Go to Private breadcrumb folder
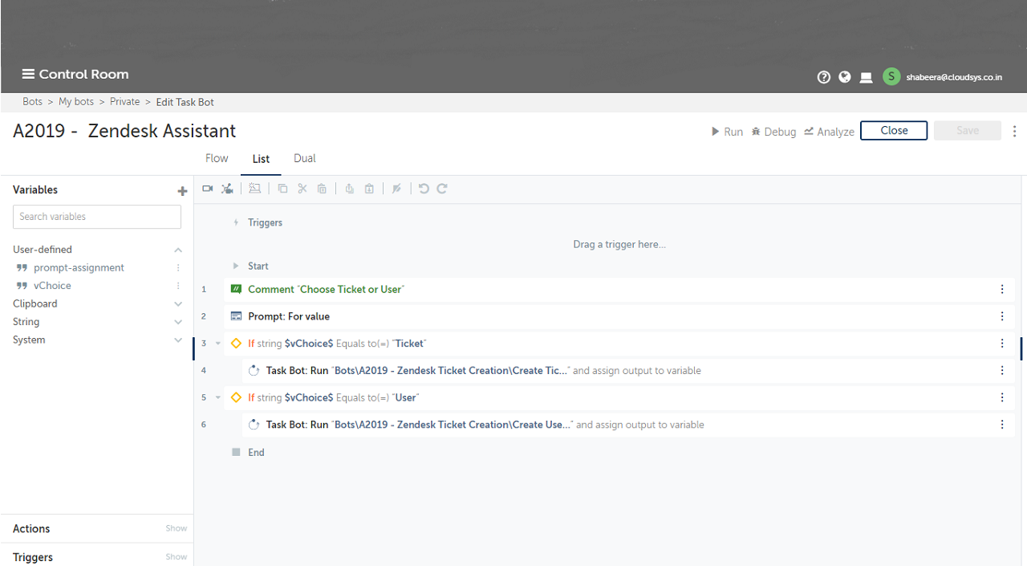1027x578 pixels. point(125,102)
